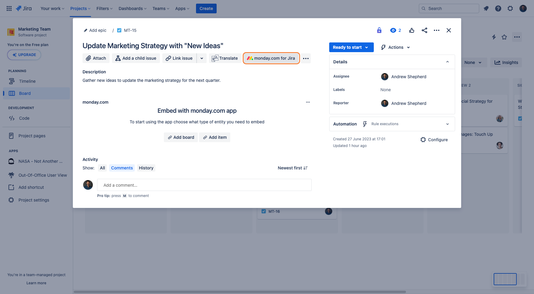Click the MT-16 card checkbox icon
The image size is (534, 294).
(264, 211)
